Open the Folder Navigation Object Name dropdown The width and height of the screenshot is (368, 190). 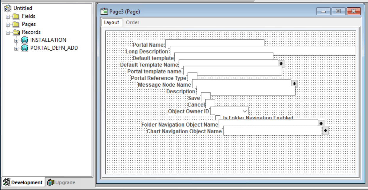coord(321,124)
